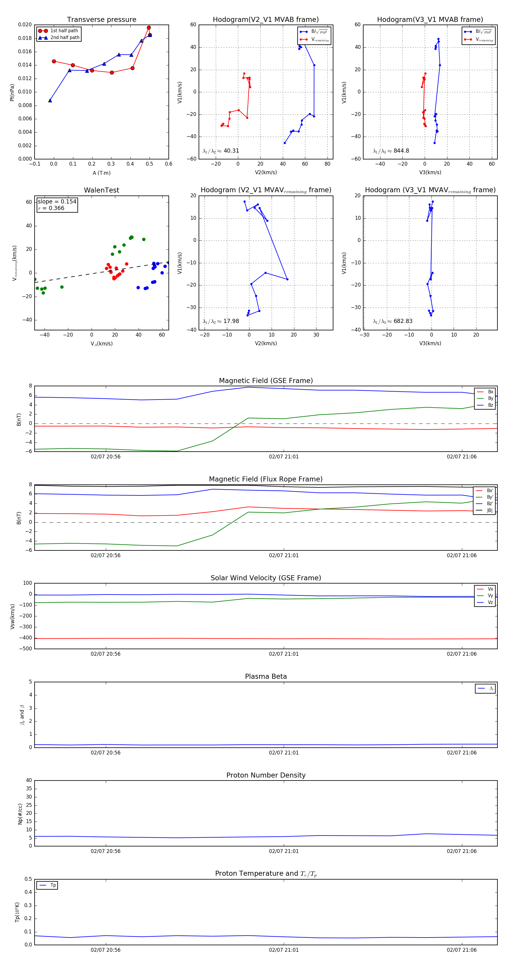Click the 'VA(km/s)' axis label in WalenTest
The height and width of the screenshot is (976, 532).
(x=101, y=344)
